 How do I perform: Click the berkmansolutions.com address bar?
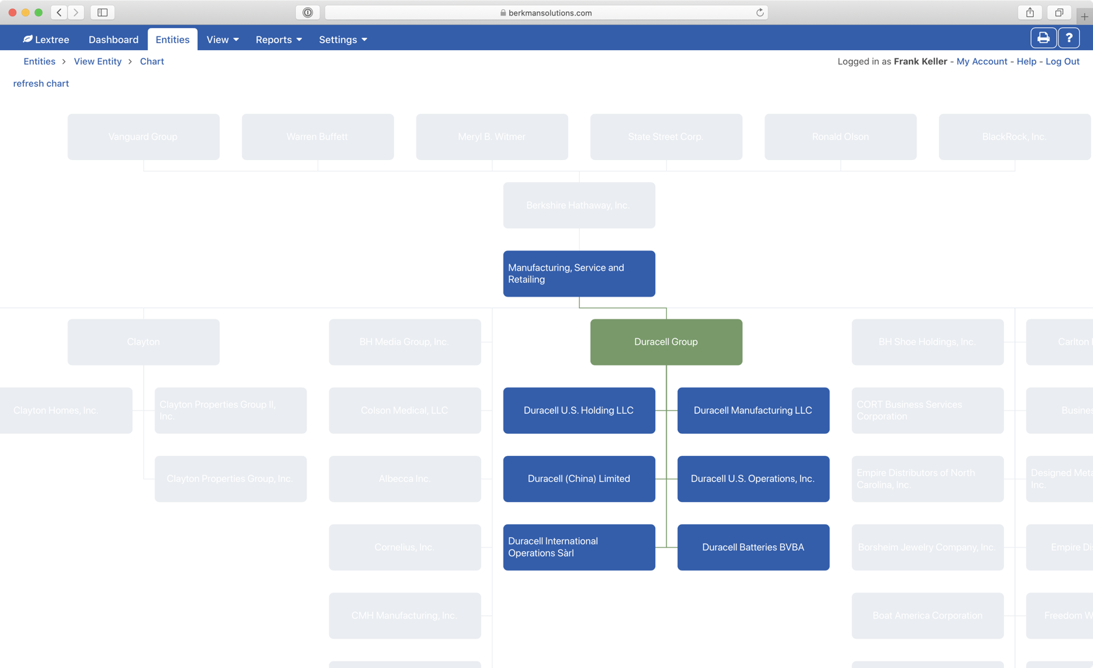(546, 12)
